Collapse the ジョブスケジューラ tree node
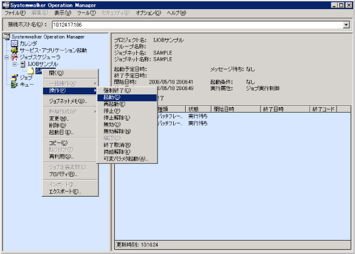 tap(7, 57)
